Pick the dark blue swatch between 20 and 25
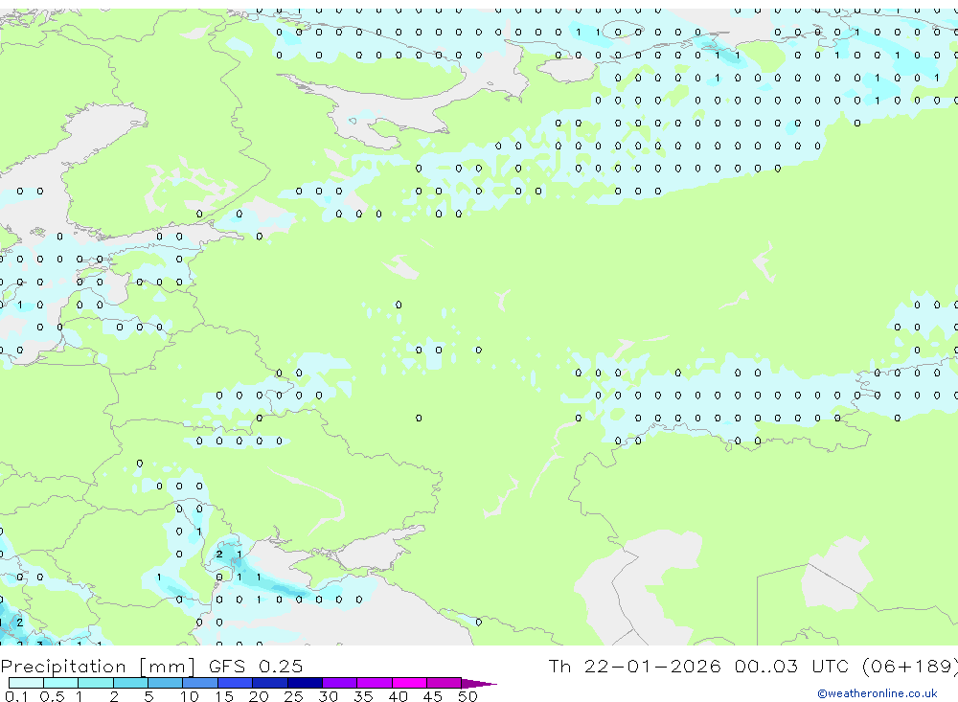This screenshot has width=958, height=702. click(x=270, y=683)
